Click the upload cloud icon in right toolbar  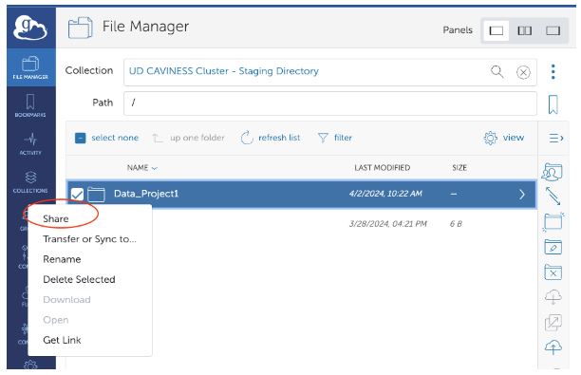point(553,347)
